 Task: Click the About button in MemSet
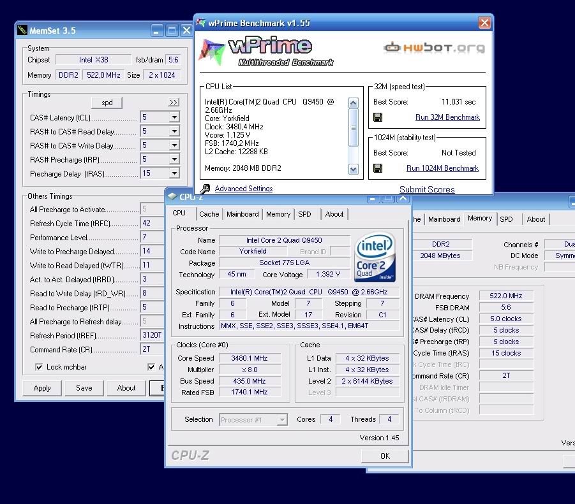pos(126,388)
